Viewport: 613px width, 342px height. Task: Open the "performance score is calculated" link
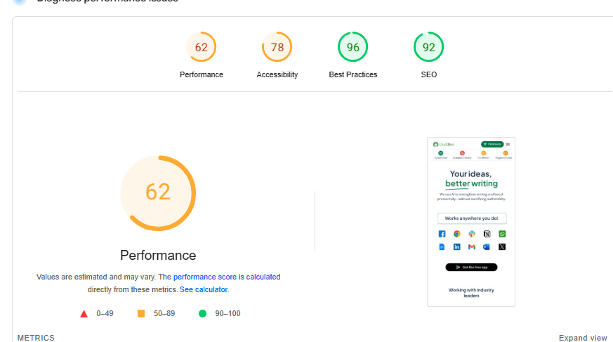[x=227, y=277]
